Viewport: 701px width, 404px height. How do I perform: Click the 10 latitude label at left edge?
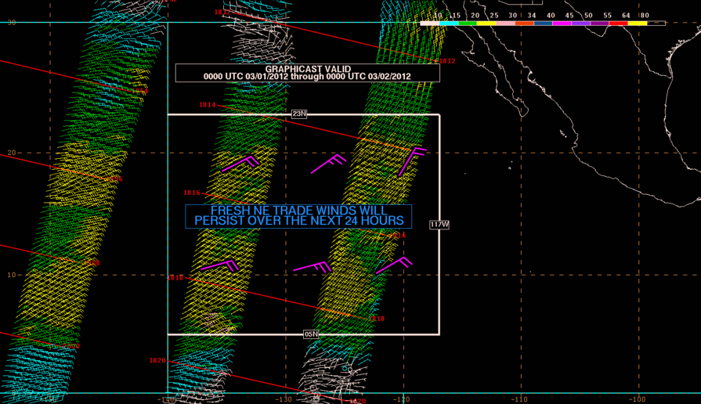tap(12, 275)
